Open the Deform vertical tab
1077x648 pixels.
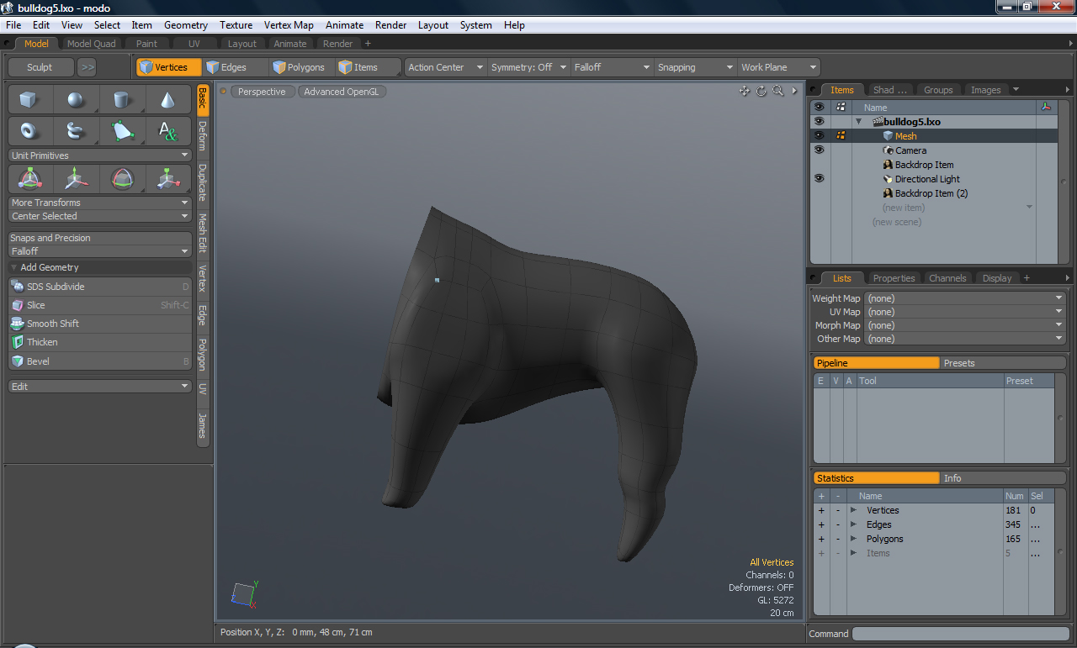[203, 135]
